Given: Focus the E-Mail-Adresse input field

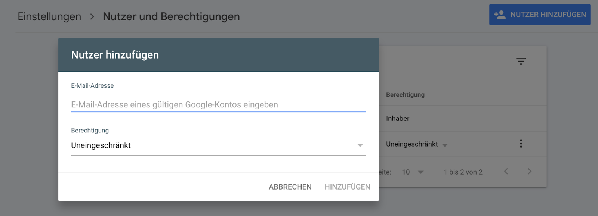Looking at the screenshot, I should [218, 105].
